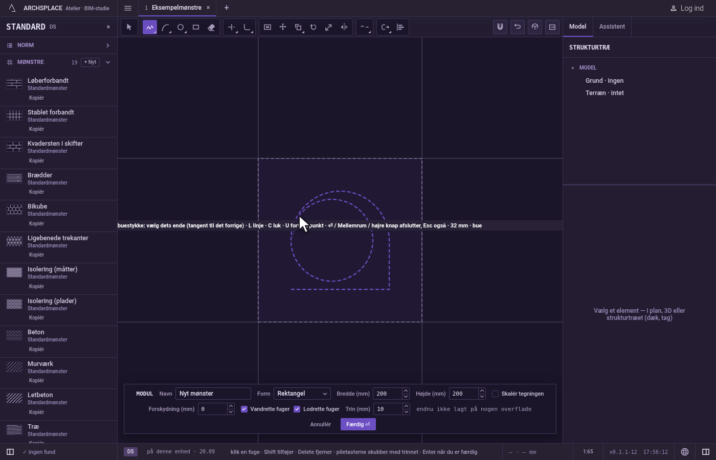Toggle the right panel layout icon in status bar
The height and width of the screenshot is (460, 716).
[x=706, y=452]
